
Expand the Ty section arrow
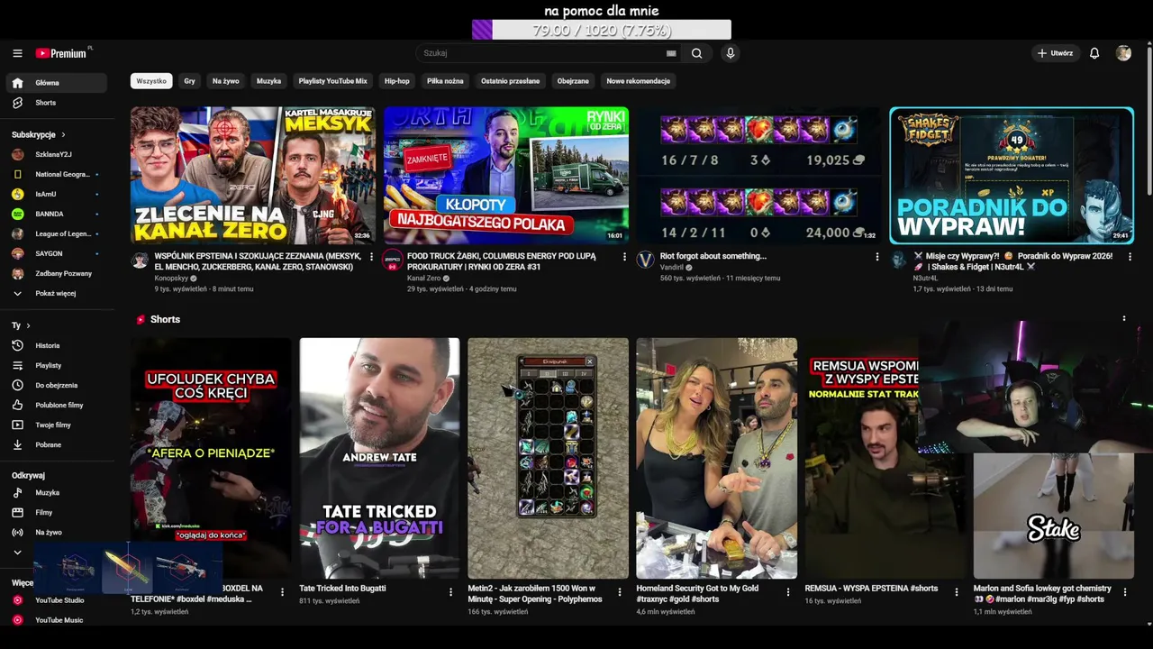28,325
